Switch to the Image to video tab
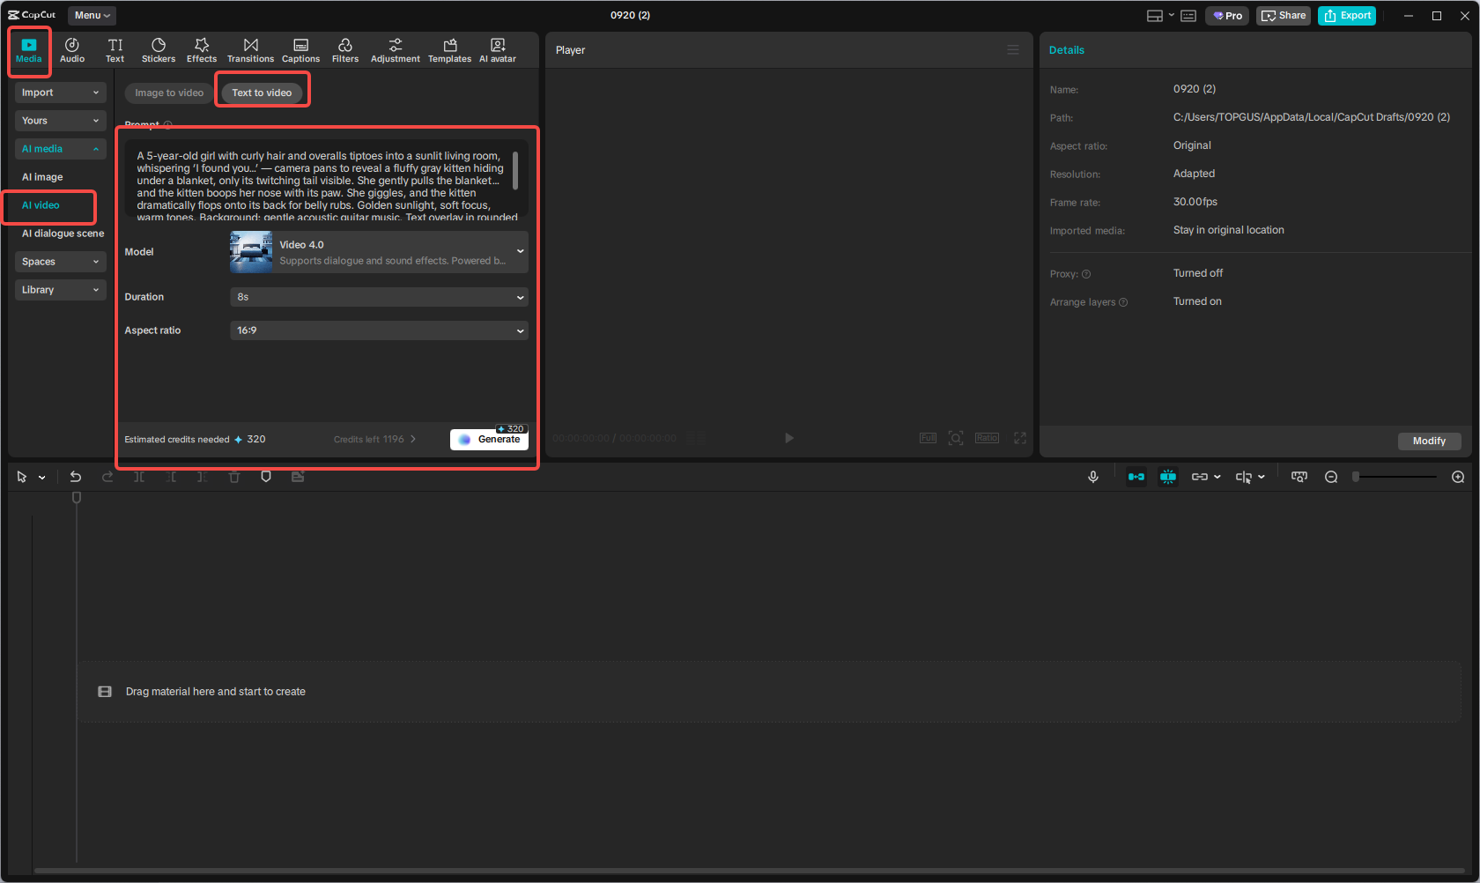 167,92
